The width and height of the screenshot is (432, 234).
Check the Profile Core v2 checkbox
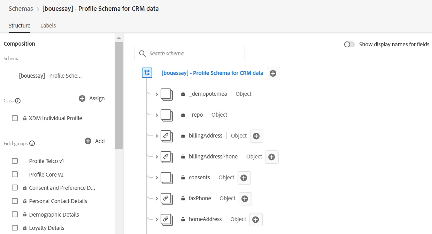click(15, 174)
